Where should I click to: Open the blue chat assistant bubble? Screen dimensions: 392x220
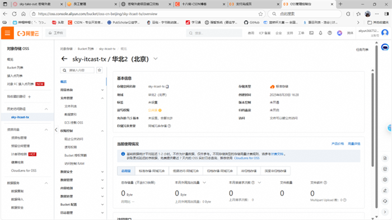[x=385, y=47]
